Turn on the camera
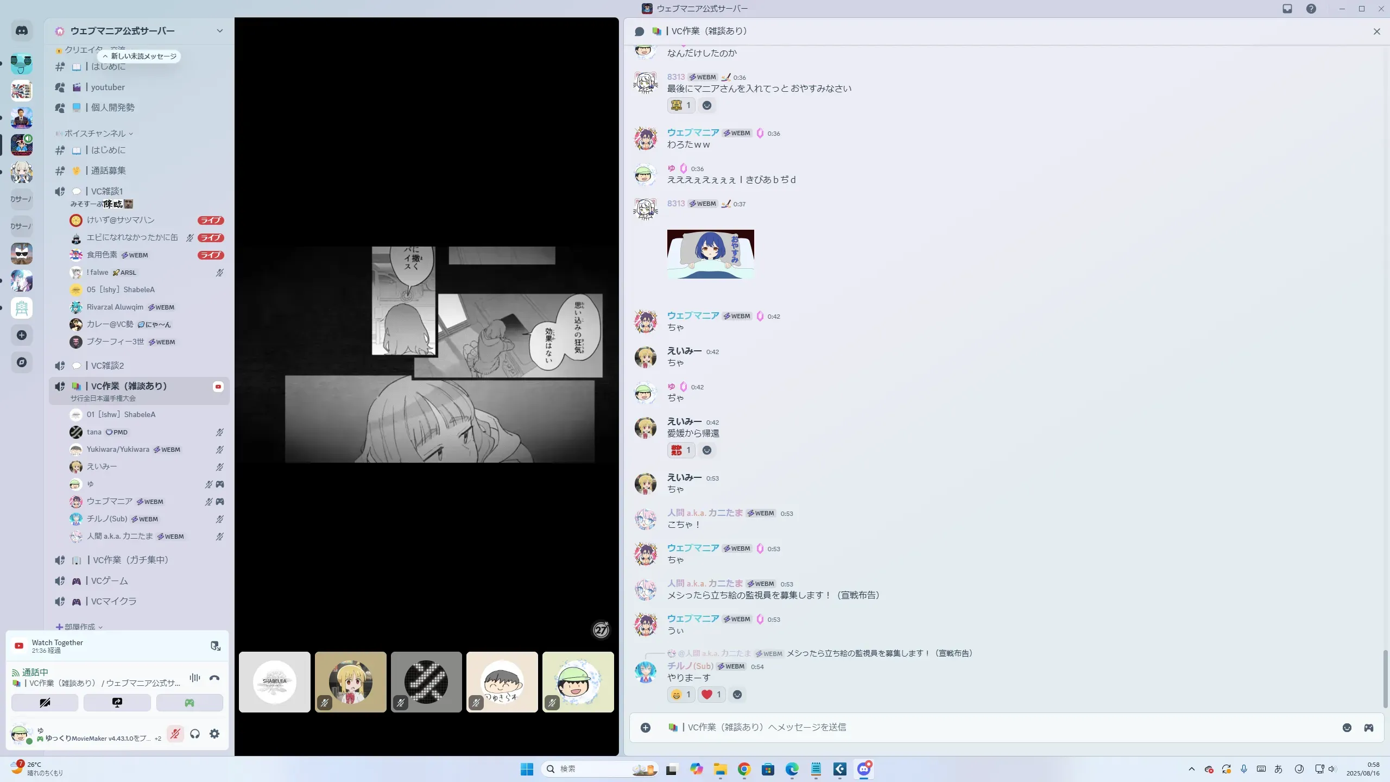Viewport: 1390px width, 782px height. [45, 703]
